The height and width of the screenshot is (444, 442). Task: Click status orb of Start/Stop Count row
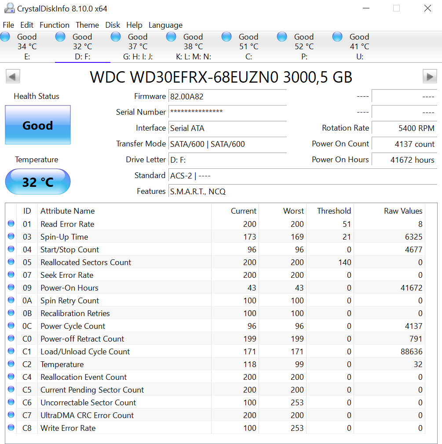click(x=11, y=249)
